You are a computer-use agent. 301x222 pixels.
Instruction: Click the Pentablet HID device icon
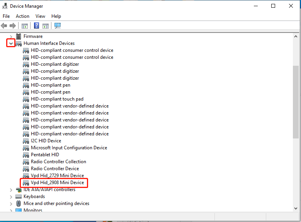pyautogui.click(x=26, y=155)
